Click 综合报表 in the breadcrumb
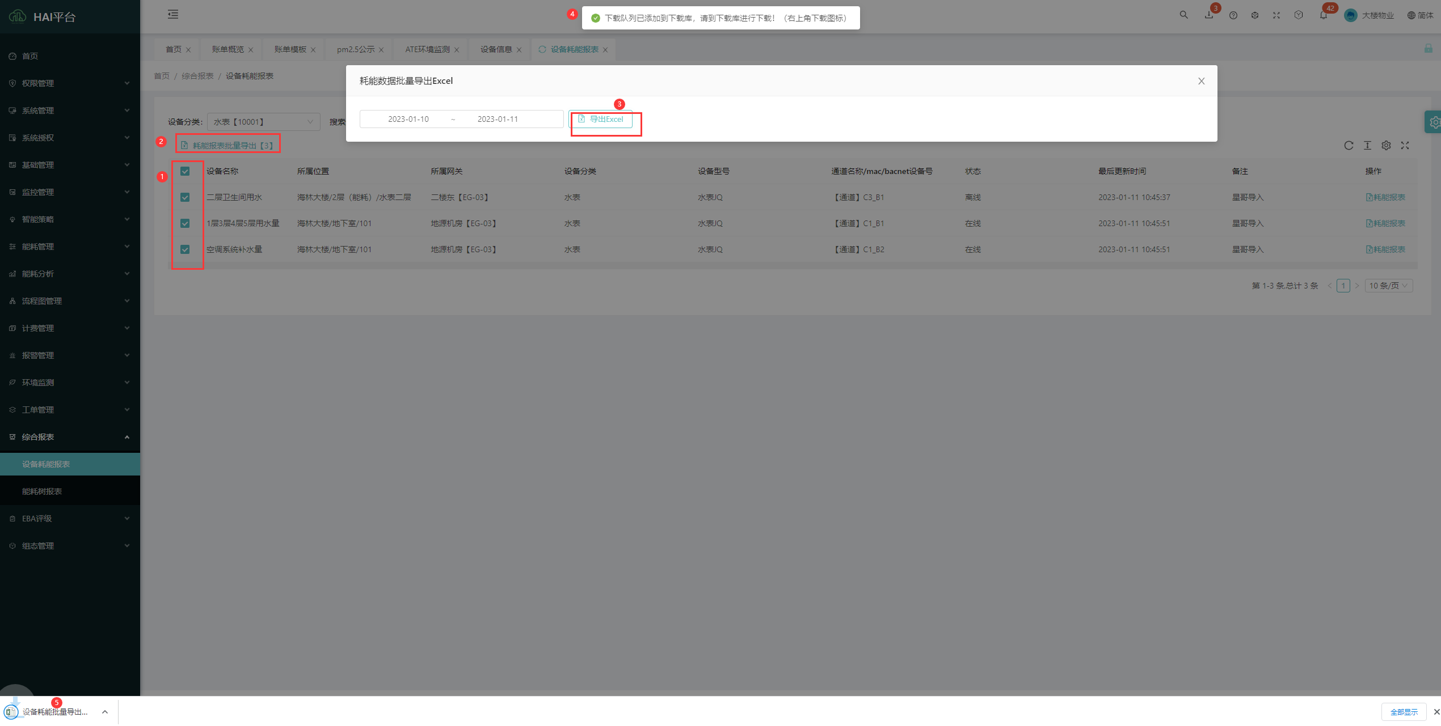This screenshot has width=1441, height=726. (197, 76)
